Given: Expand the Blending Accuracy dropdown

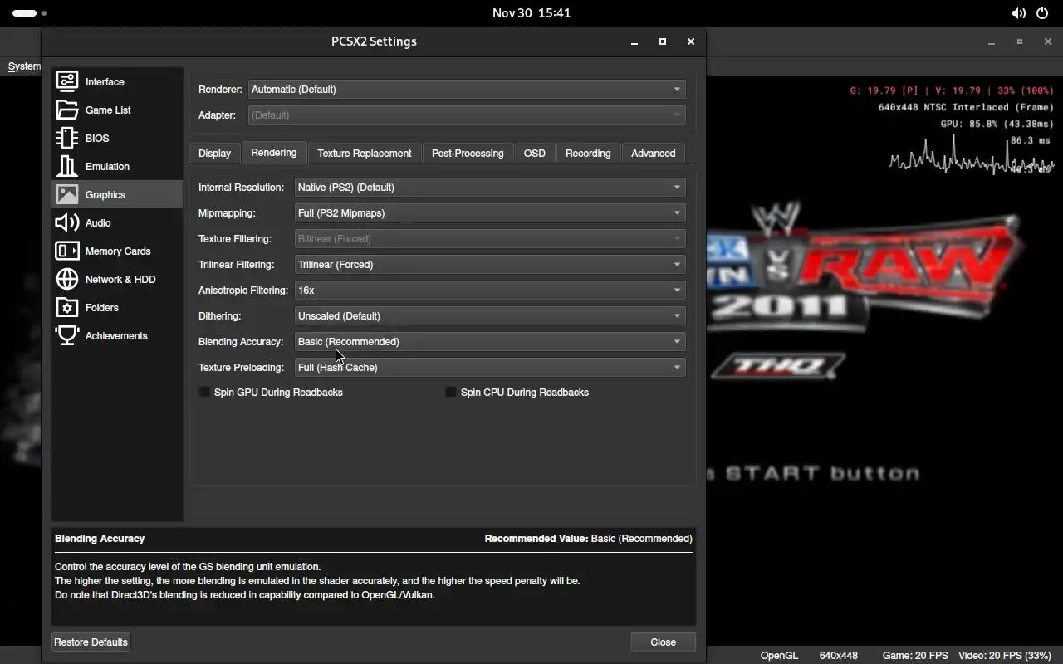Looking at the screenshot, I should pos(490,341).
